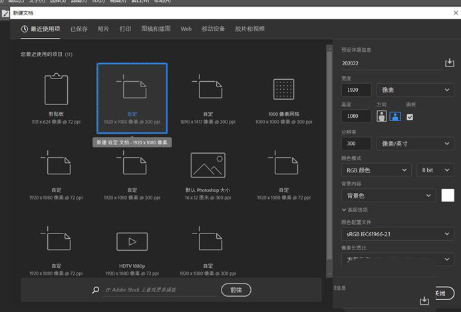Click the 分辨率 resolution field showing 300
This screenshot has height=312, width=461.
coord(356,144)
